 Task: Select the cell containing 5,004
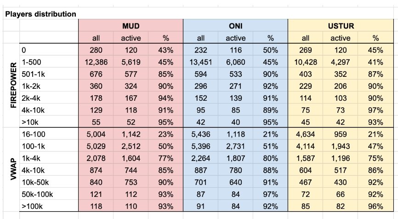tap(96, 133)
